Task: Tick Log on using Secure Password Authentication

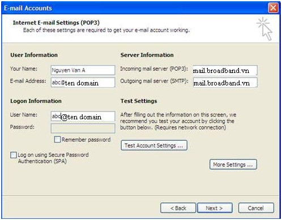Action: [x=14, y=155]
